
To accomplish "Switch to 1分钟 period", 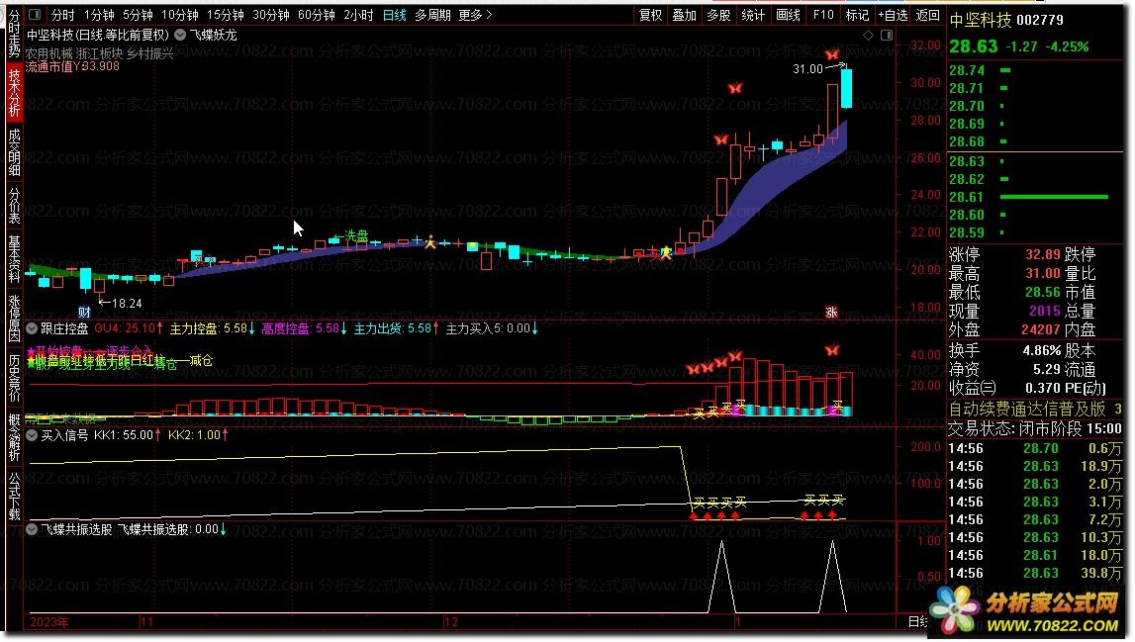I will click(99, 15).
